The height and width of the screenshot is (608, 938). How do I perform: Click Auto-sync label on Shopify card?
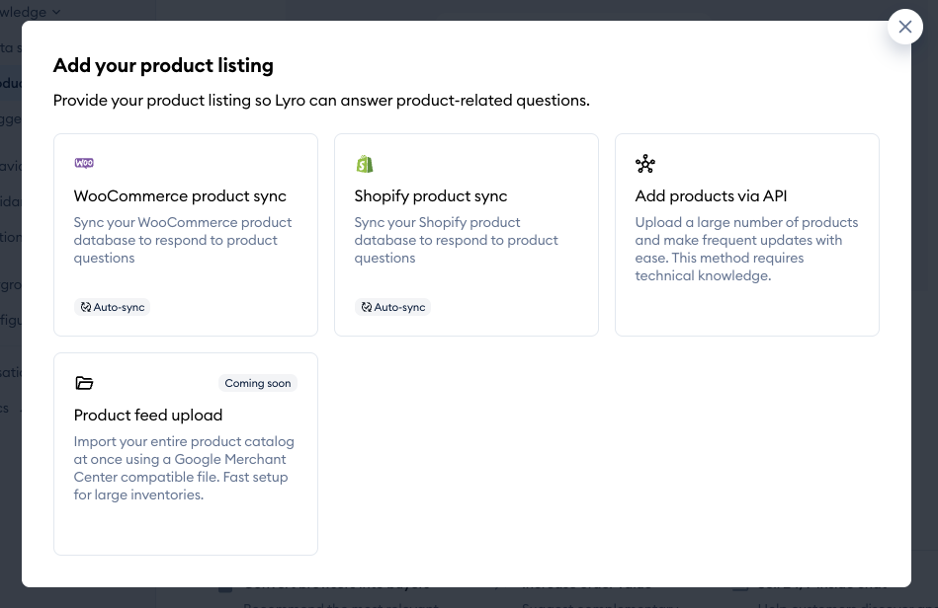[x=399, y=307]
